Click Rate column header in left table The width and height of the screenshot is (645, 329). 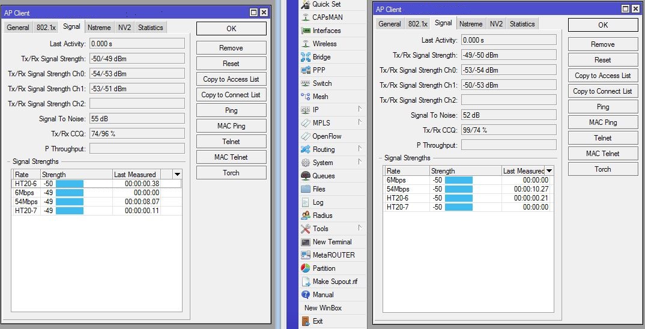(x=26, y=174)
